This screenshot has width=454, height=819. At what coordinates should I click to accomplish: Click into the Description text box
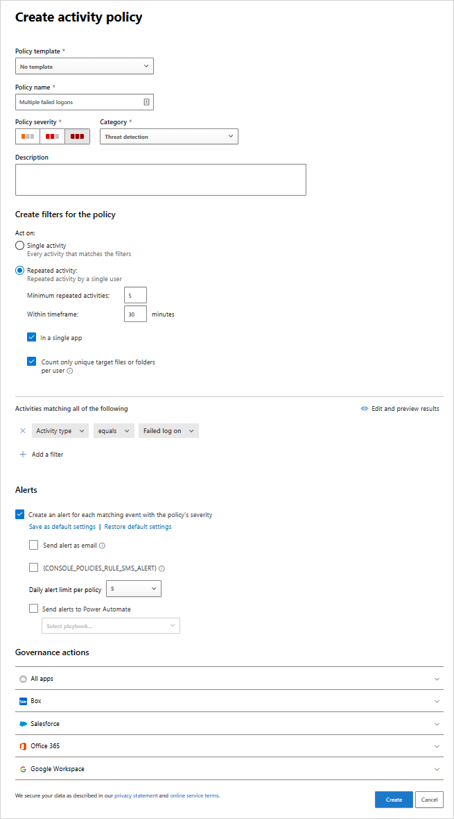[160, 180]
